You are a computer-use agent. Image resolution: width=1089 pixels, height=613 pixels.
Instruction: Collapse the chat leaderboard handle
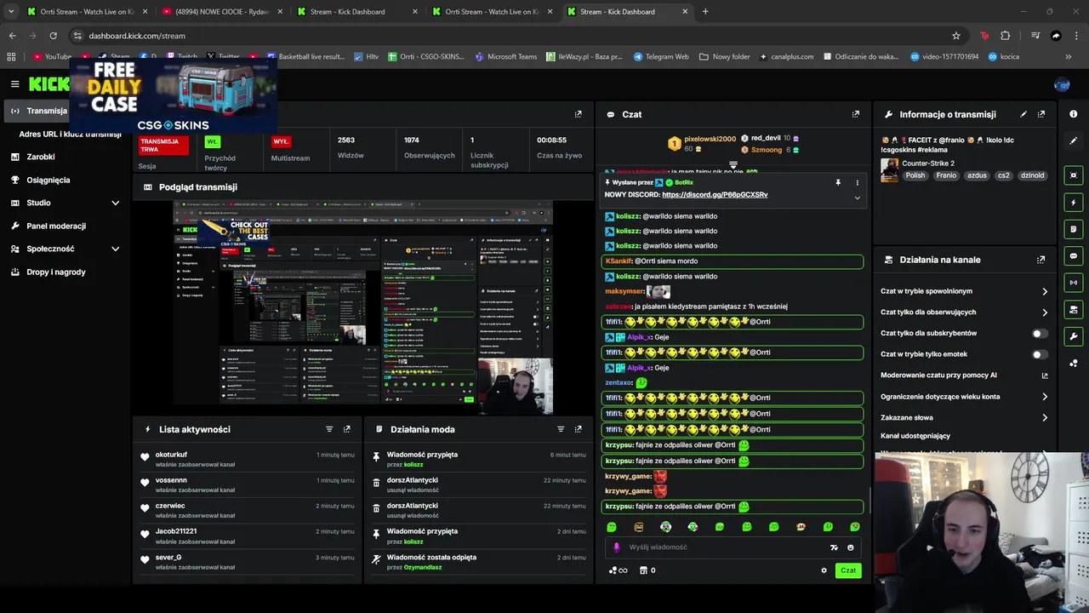(733, 165)
